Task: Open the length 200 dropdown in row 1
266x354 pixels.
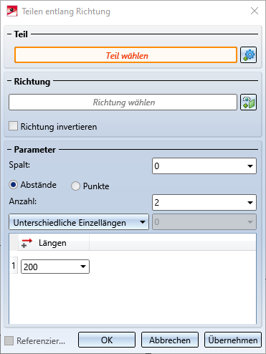Action: 83,267
